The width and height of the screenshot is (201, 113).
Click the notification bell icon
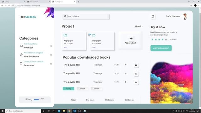click(153, 16)
